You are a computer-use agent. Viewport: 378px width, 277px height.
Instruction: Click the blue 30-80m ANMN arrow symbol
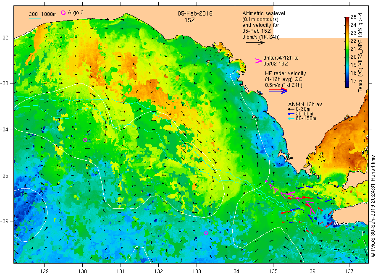point(291,114)
